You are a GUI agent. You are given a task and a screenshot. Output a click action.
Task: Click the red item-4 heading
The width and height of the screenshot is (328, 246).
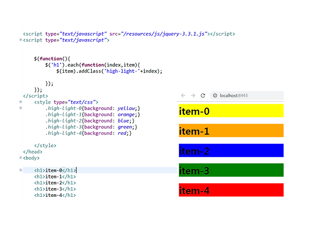[231, 190]
